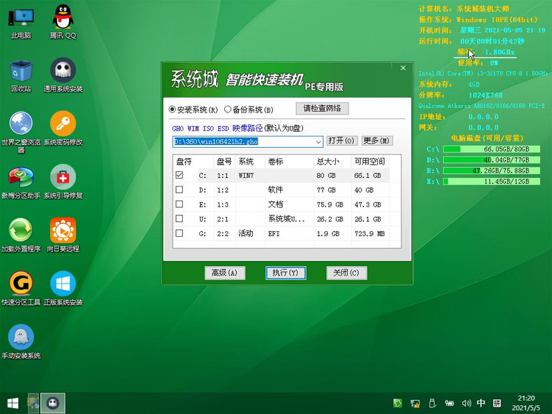Click the battery/power tray icon

pos(449,403)
